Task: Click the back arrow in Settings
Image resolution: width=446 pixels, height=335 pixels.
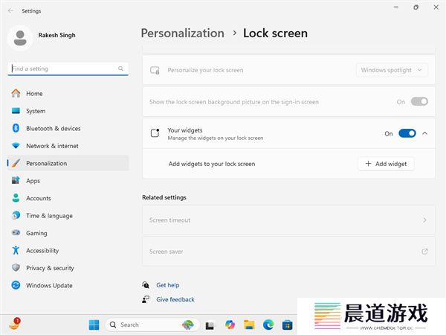Action: [10, 11]
